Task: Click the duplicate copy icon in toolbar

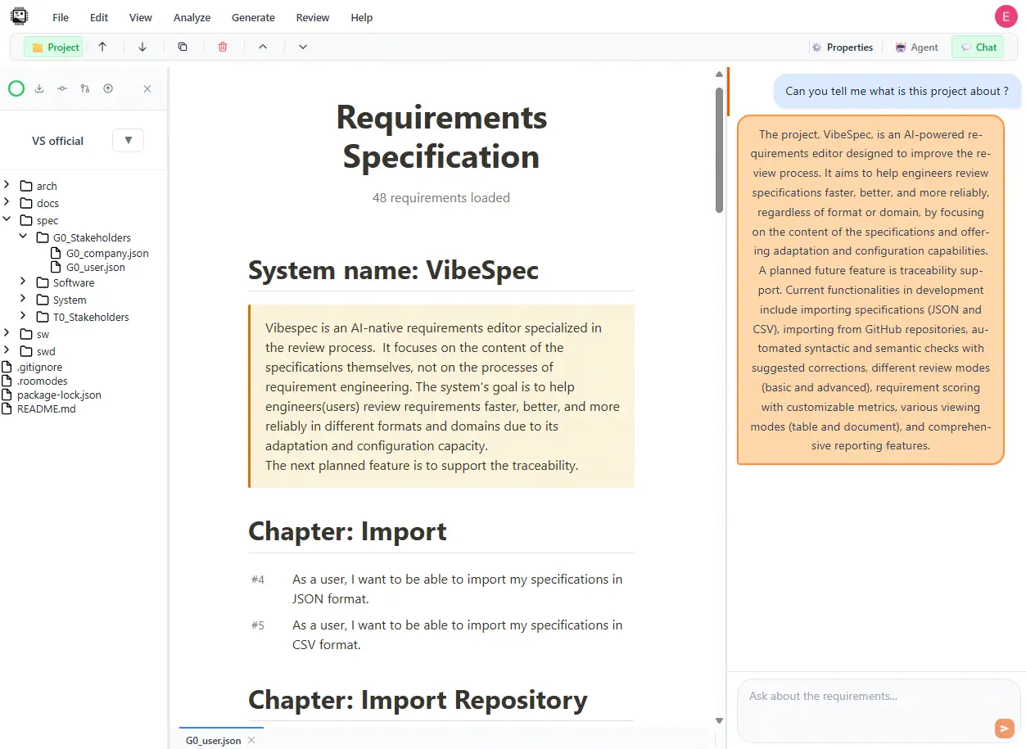Action: pos(183,47)
